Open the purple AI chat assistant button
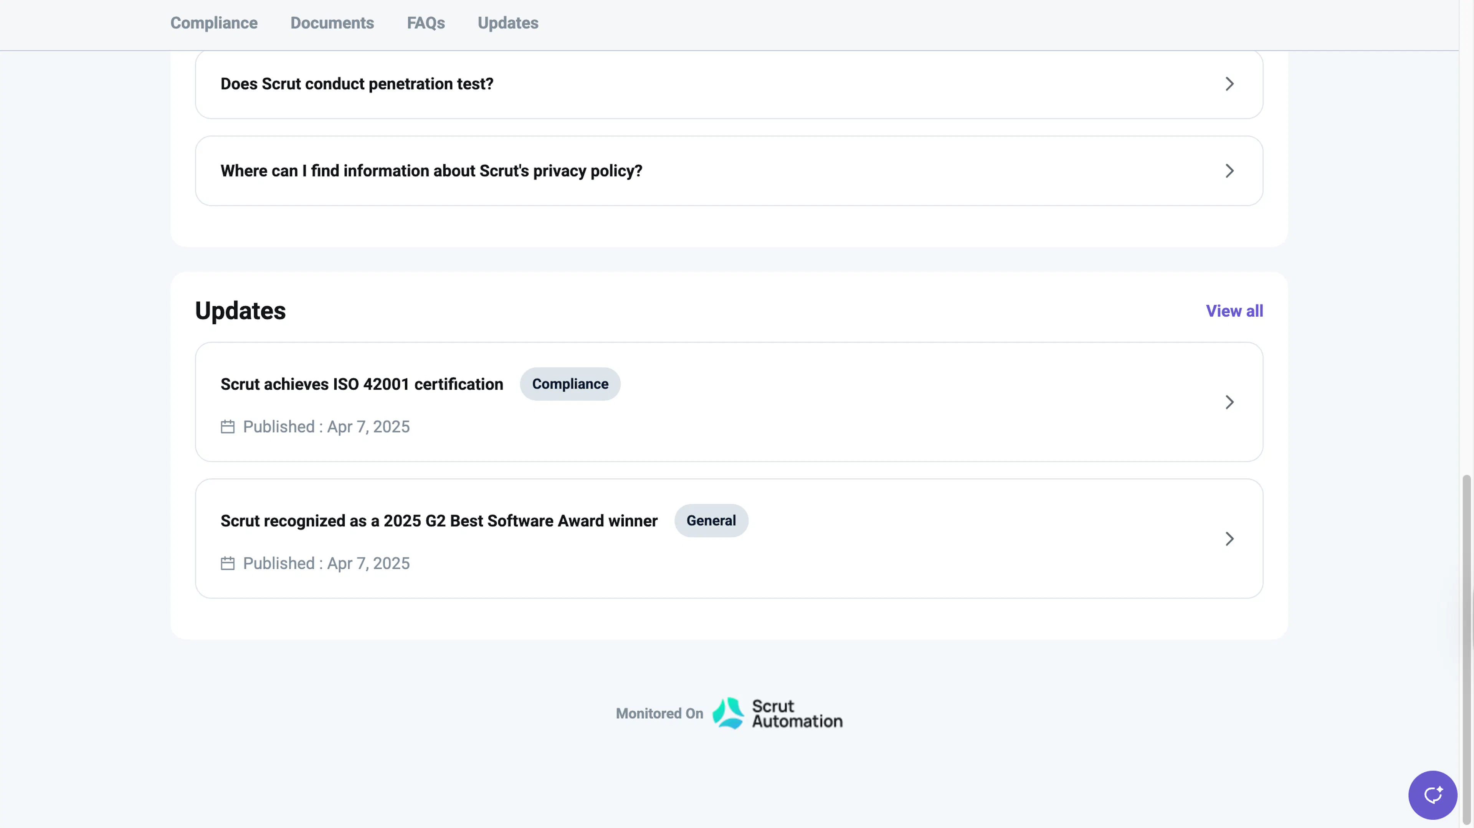Image resolution: width=1474 pixels, height=828 pixels. (1432, 795)
